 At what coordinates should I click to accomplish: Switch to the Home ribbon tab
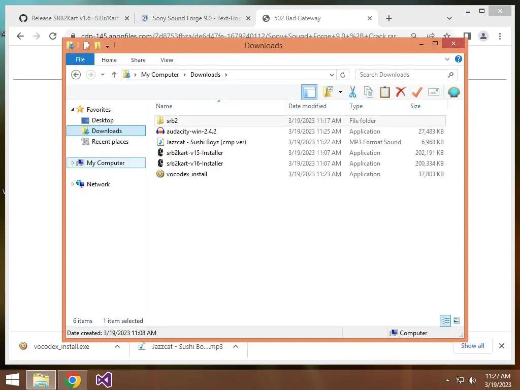(109, 60)
